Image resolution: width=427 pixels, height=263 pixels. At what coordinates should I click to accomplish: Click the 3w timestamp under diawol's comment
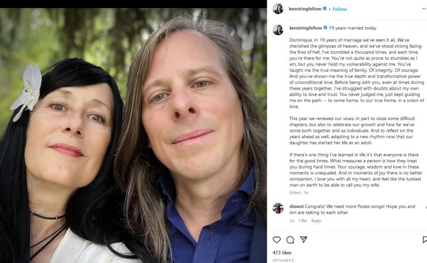click(292, 221)
